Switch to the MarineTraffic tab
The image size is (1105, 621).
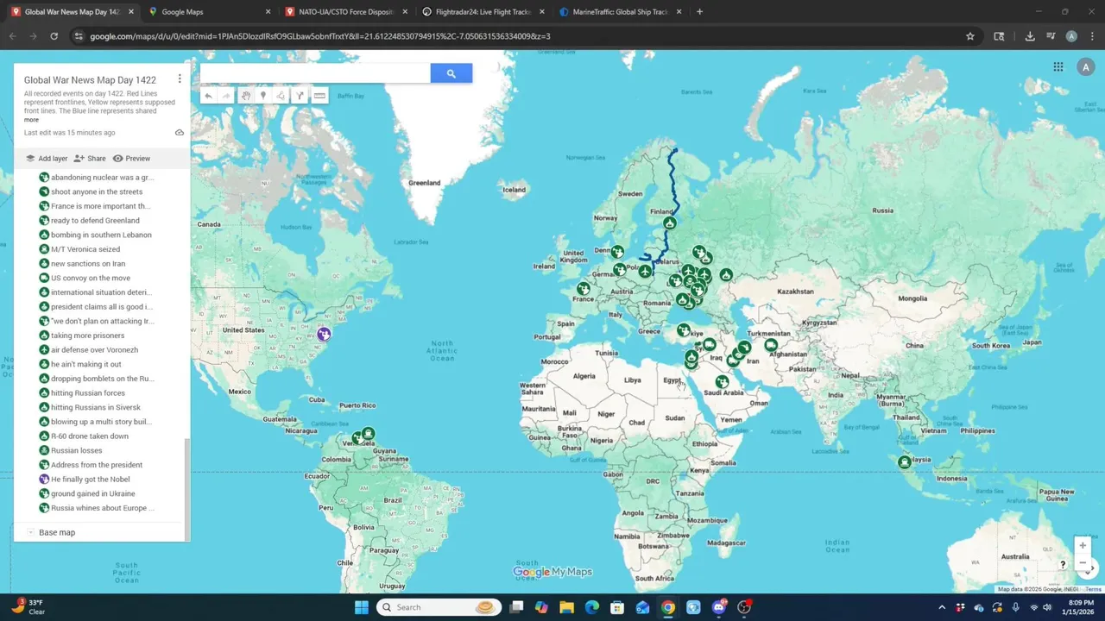tap(620, 12)
